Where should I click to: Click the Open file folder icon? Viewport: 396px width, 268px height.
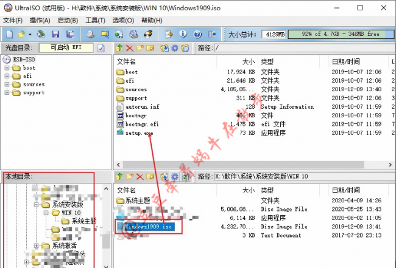click(21, 34)
